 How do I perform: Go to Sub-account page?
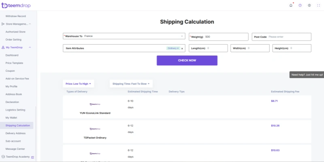(13, 141)
